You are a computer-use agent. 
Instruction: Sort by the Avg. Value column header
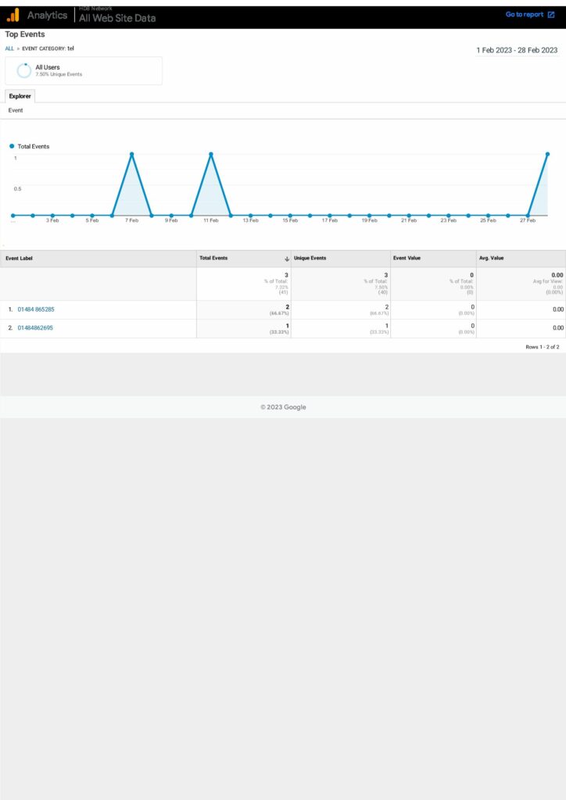(x=493, y=258)
